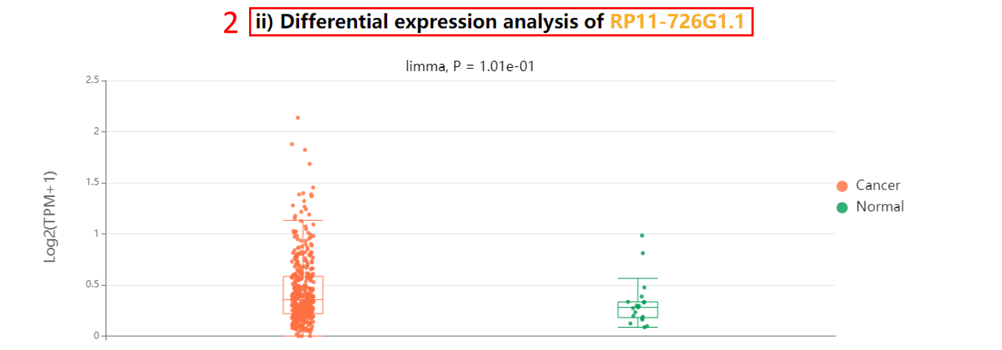Toggle the Normal series green legend dot

pos(842,207)
